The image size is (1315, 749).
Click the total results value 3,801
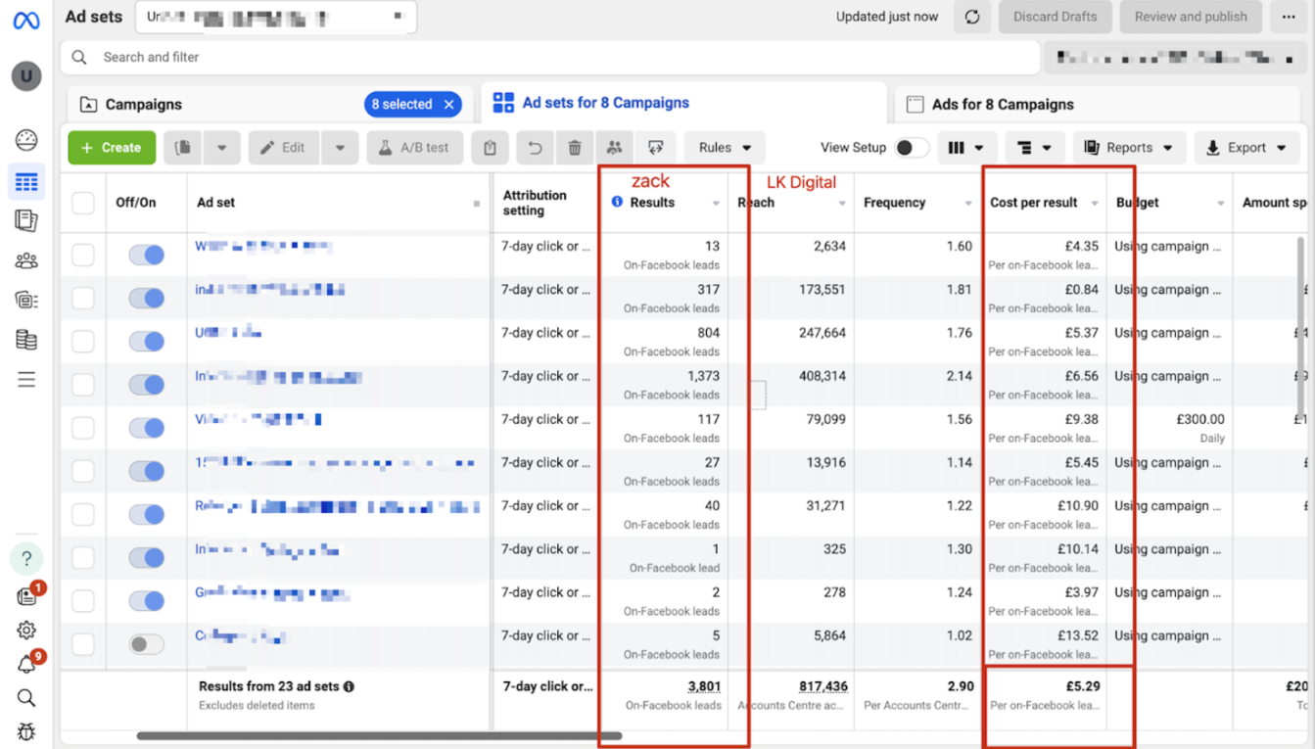click(x=703, y=686)
